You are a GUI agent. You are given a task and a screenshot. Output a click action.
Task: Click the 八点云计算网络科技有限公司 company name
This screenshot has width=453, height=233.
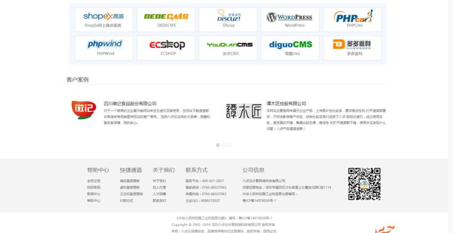[x=264, y=181]
